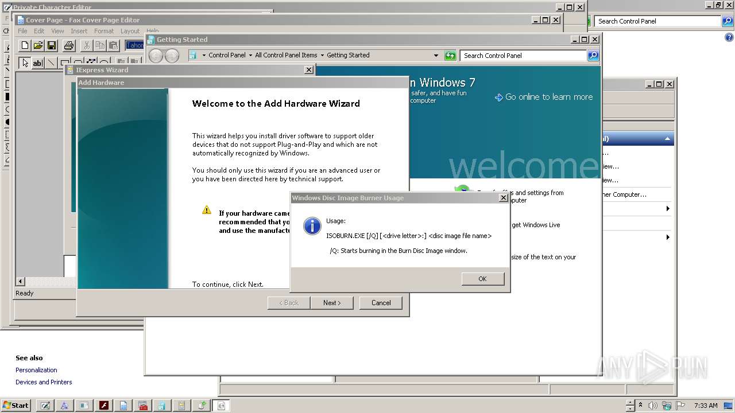The height and width of the screenshot is (413, 735).
Task: Expand the first submenu arrow in right panel
Action: pos(668,209)
